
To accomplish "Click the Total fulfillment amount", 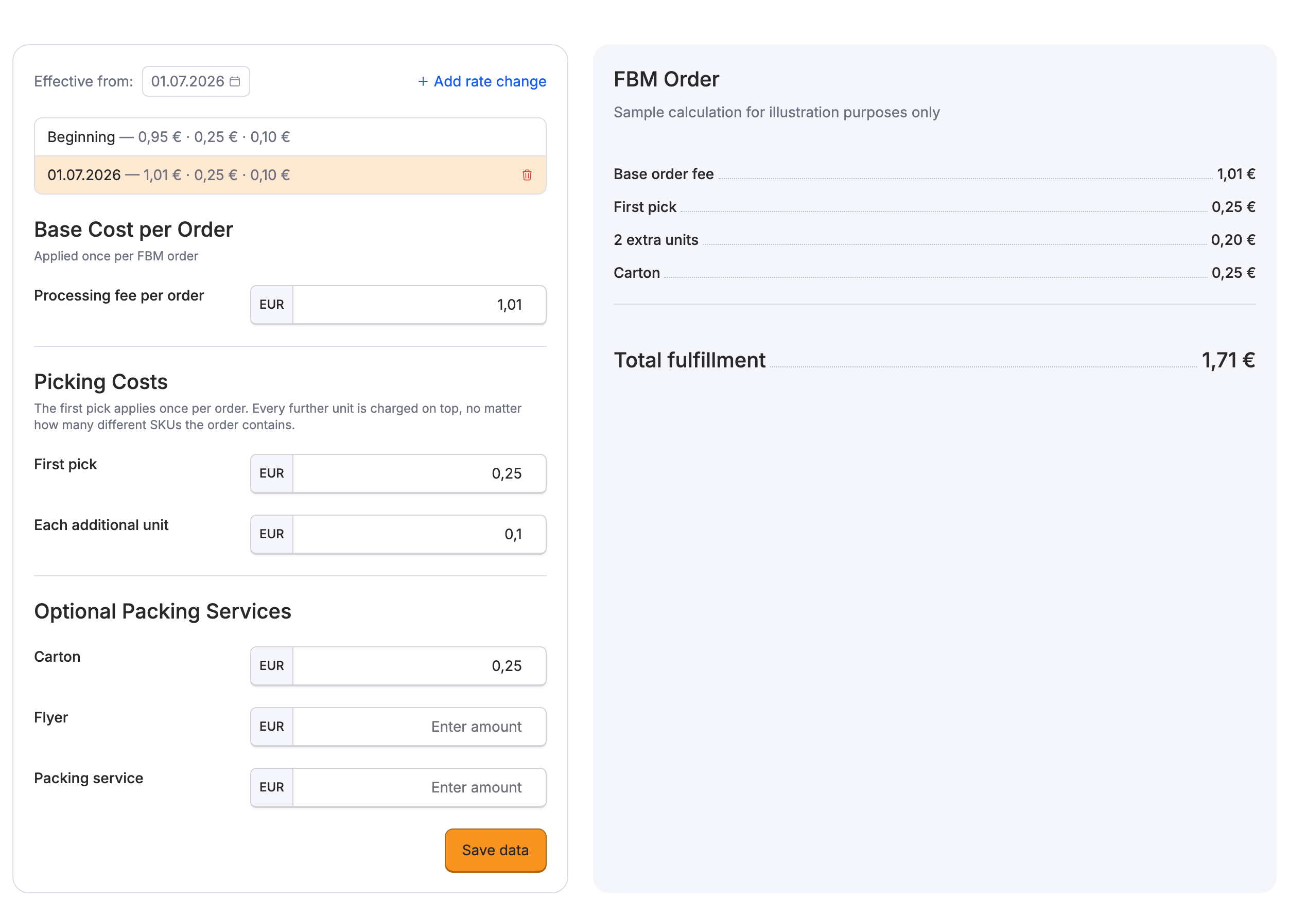I will point(1228,360).
